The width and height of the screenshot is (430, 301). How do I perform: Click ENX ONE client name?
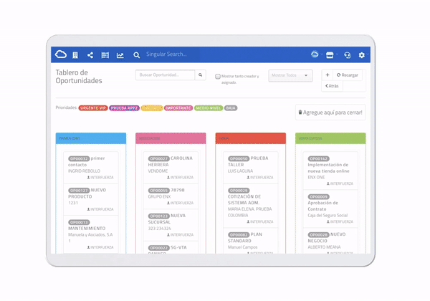316,177
